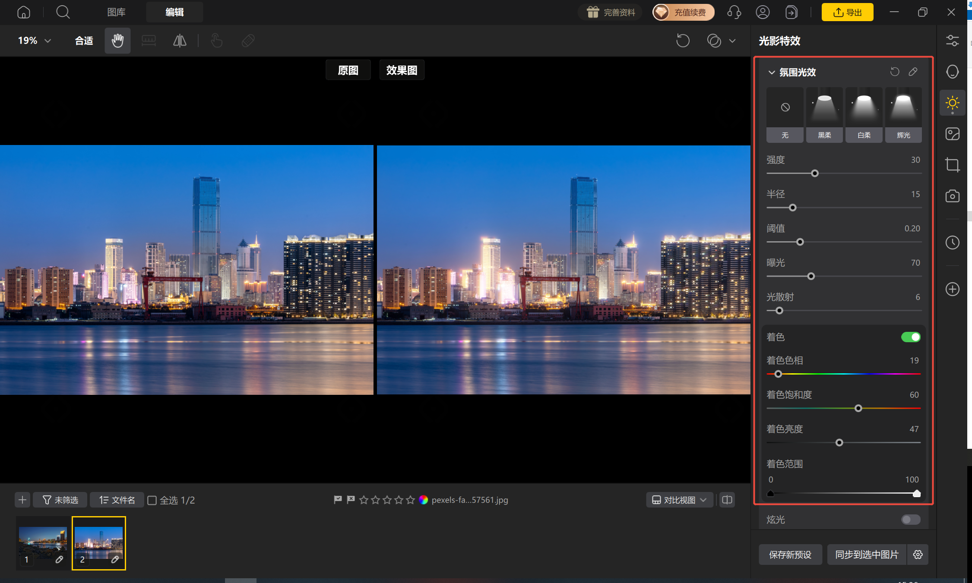
Task: Open the portrait face retouch panel icon
Action: click(952, 72)
